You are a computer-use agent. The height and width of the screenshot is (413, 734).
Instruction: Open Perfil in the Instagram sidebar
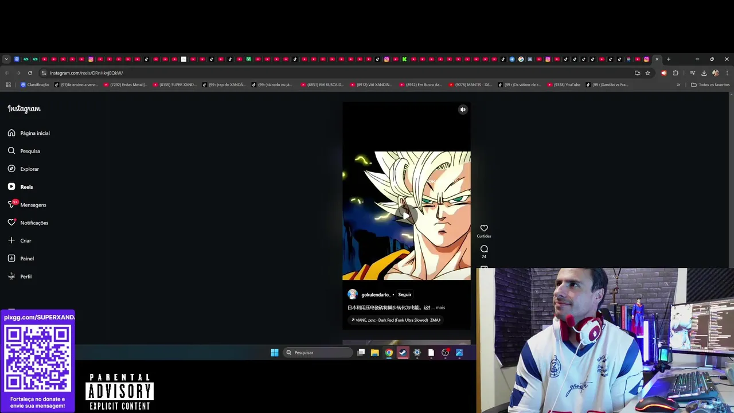(20, 276)
